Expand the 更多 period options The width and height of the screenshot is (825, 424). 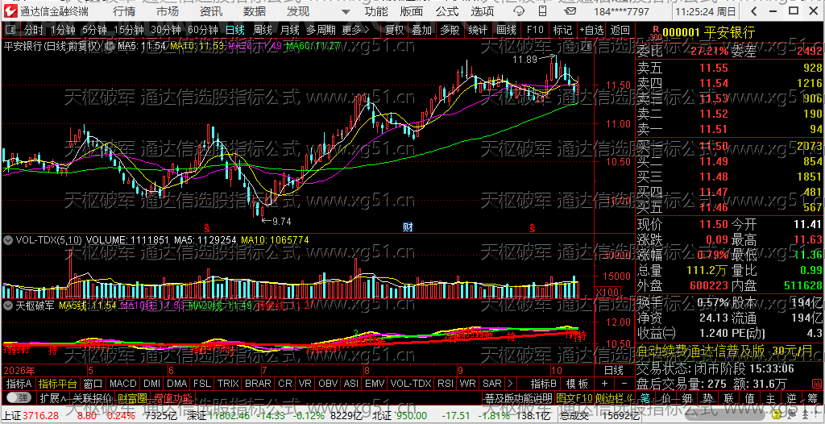[355, 30]
